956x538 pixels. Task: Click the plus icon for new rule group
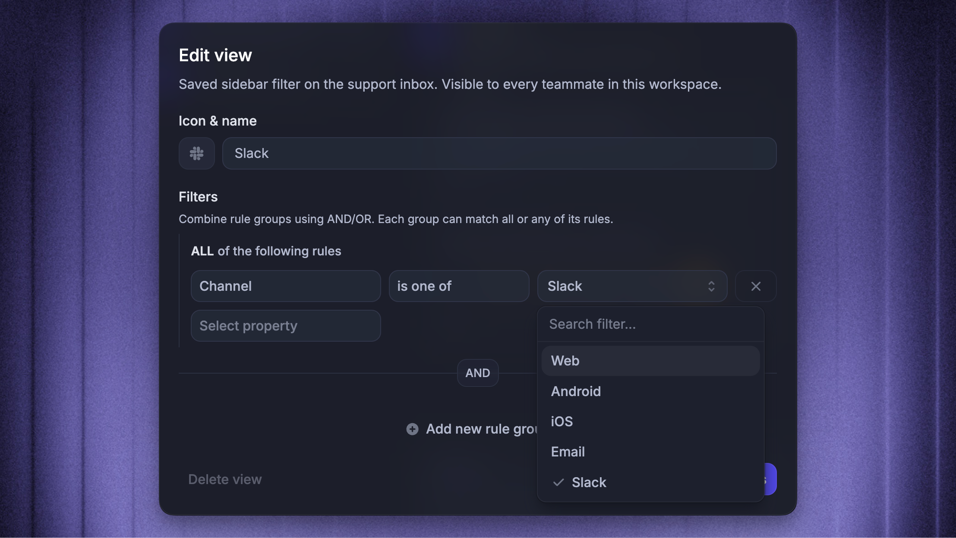coord(412,429)
